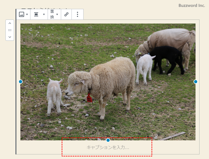The height and width of the screenshot is (159, 209).
Task: Move the block up with the chevron
Action: click(10, 23)
